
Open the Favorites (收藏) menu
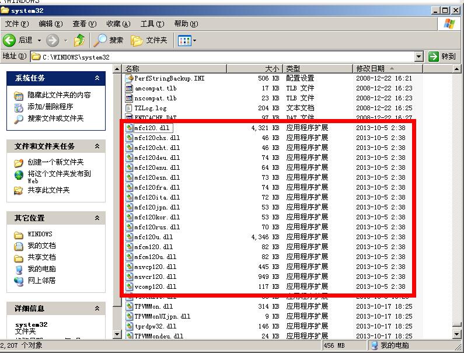pyautogui.click(x=118, y=24)
